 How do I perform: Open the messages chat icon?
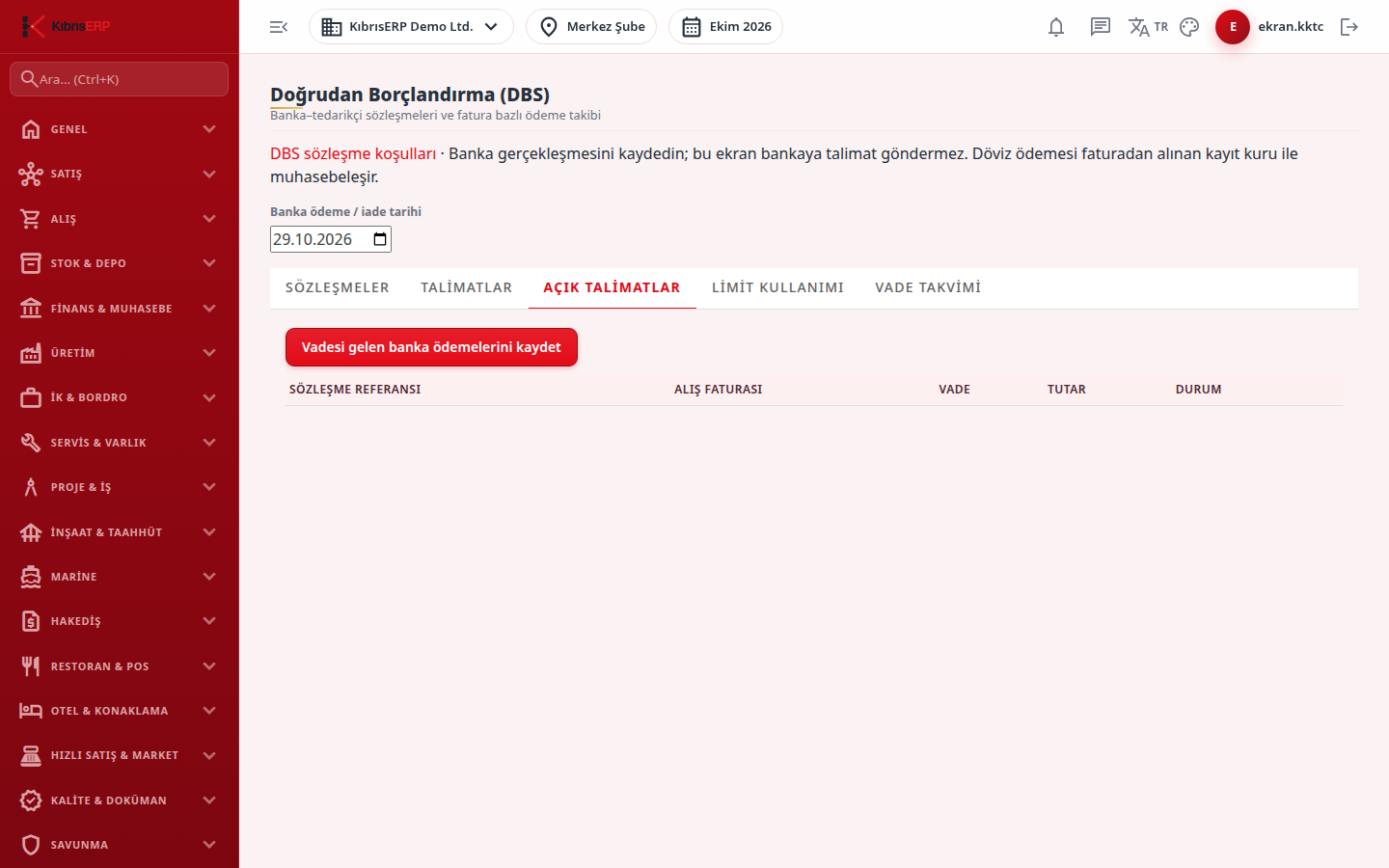pyautogui.click(x=1101, y=27)
